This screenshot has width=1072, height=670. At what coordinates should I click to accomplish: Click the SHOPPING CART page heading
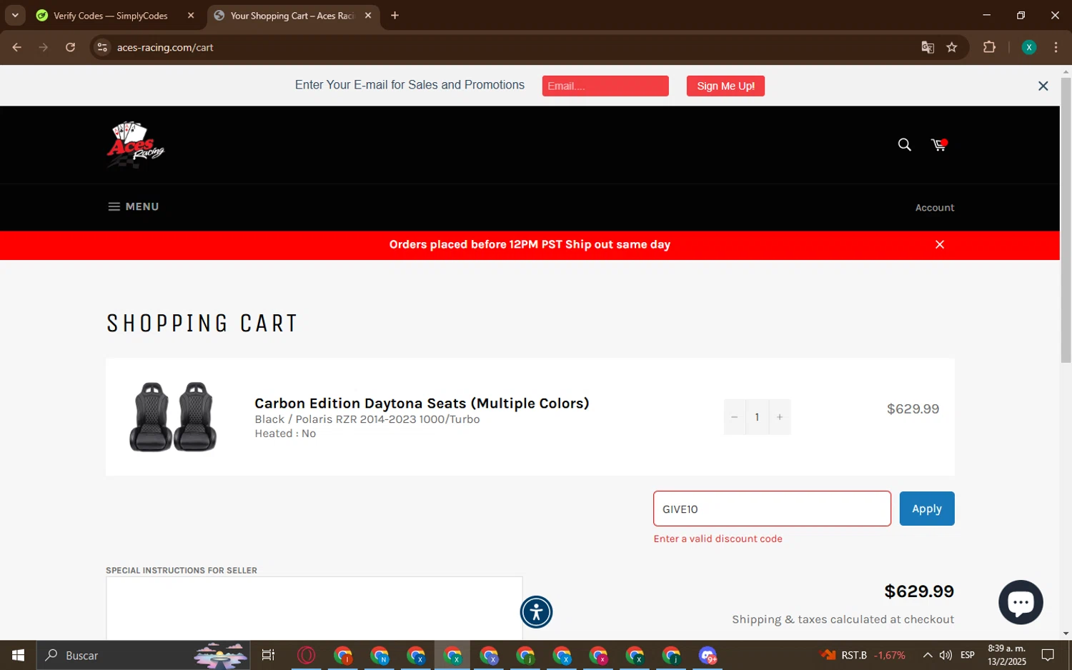pyautogui.click(x=202, y=324)
